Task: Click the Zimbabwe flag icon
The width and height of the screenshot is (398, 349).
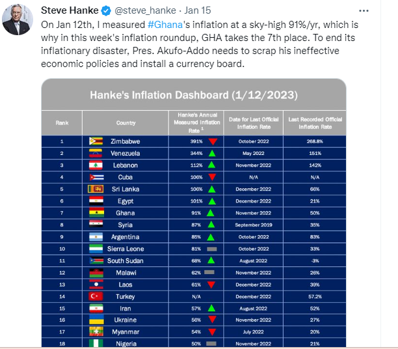Action: tap(96, 141)
